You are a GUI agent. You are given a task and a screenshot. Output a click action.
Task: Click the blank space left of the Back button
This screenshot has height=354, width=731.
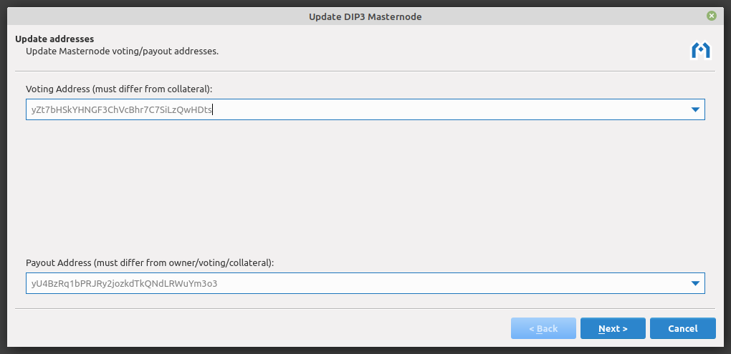(x=258, y=328)
